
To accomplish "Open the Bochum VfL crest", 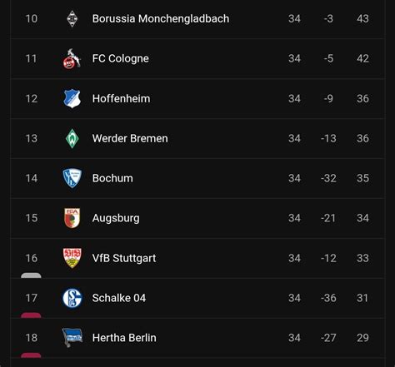I will (x=72, y=178).
